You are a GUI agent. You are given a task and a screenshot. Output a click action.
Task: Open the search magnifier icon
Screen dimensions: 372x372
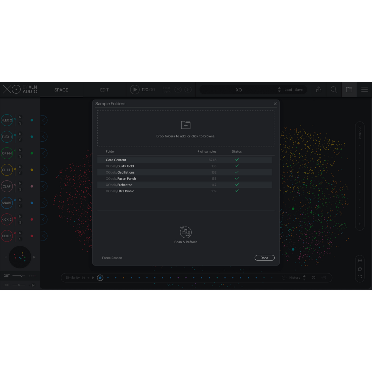pyautogui.click(x=334, y=90)
